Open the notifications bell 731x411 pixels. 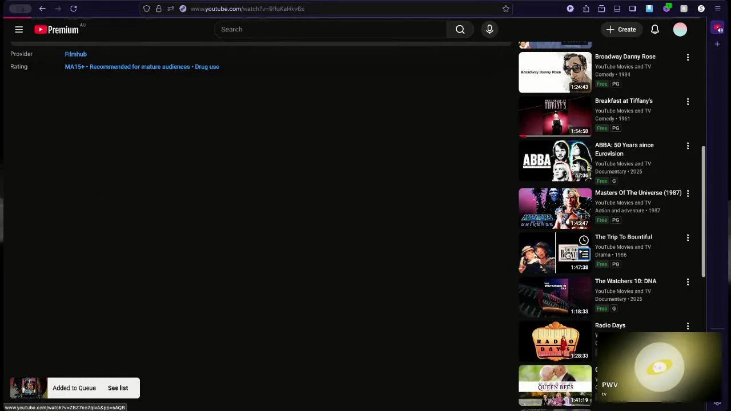pyautogui.click(x=655, y=30)
